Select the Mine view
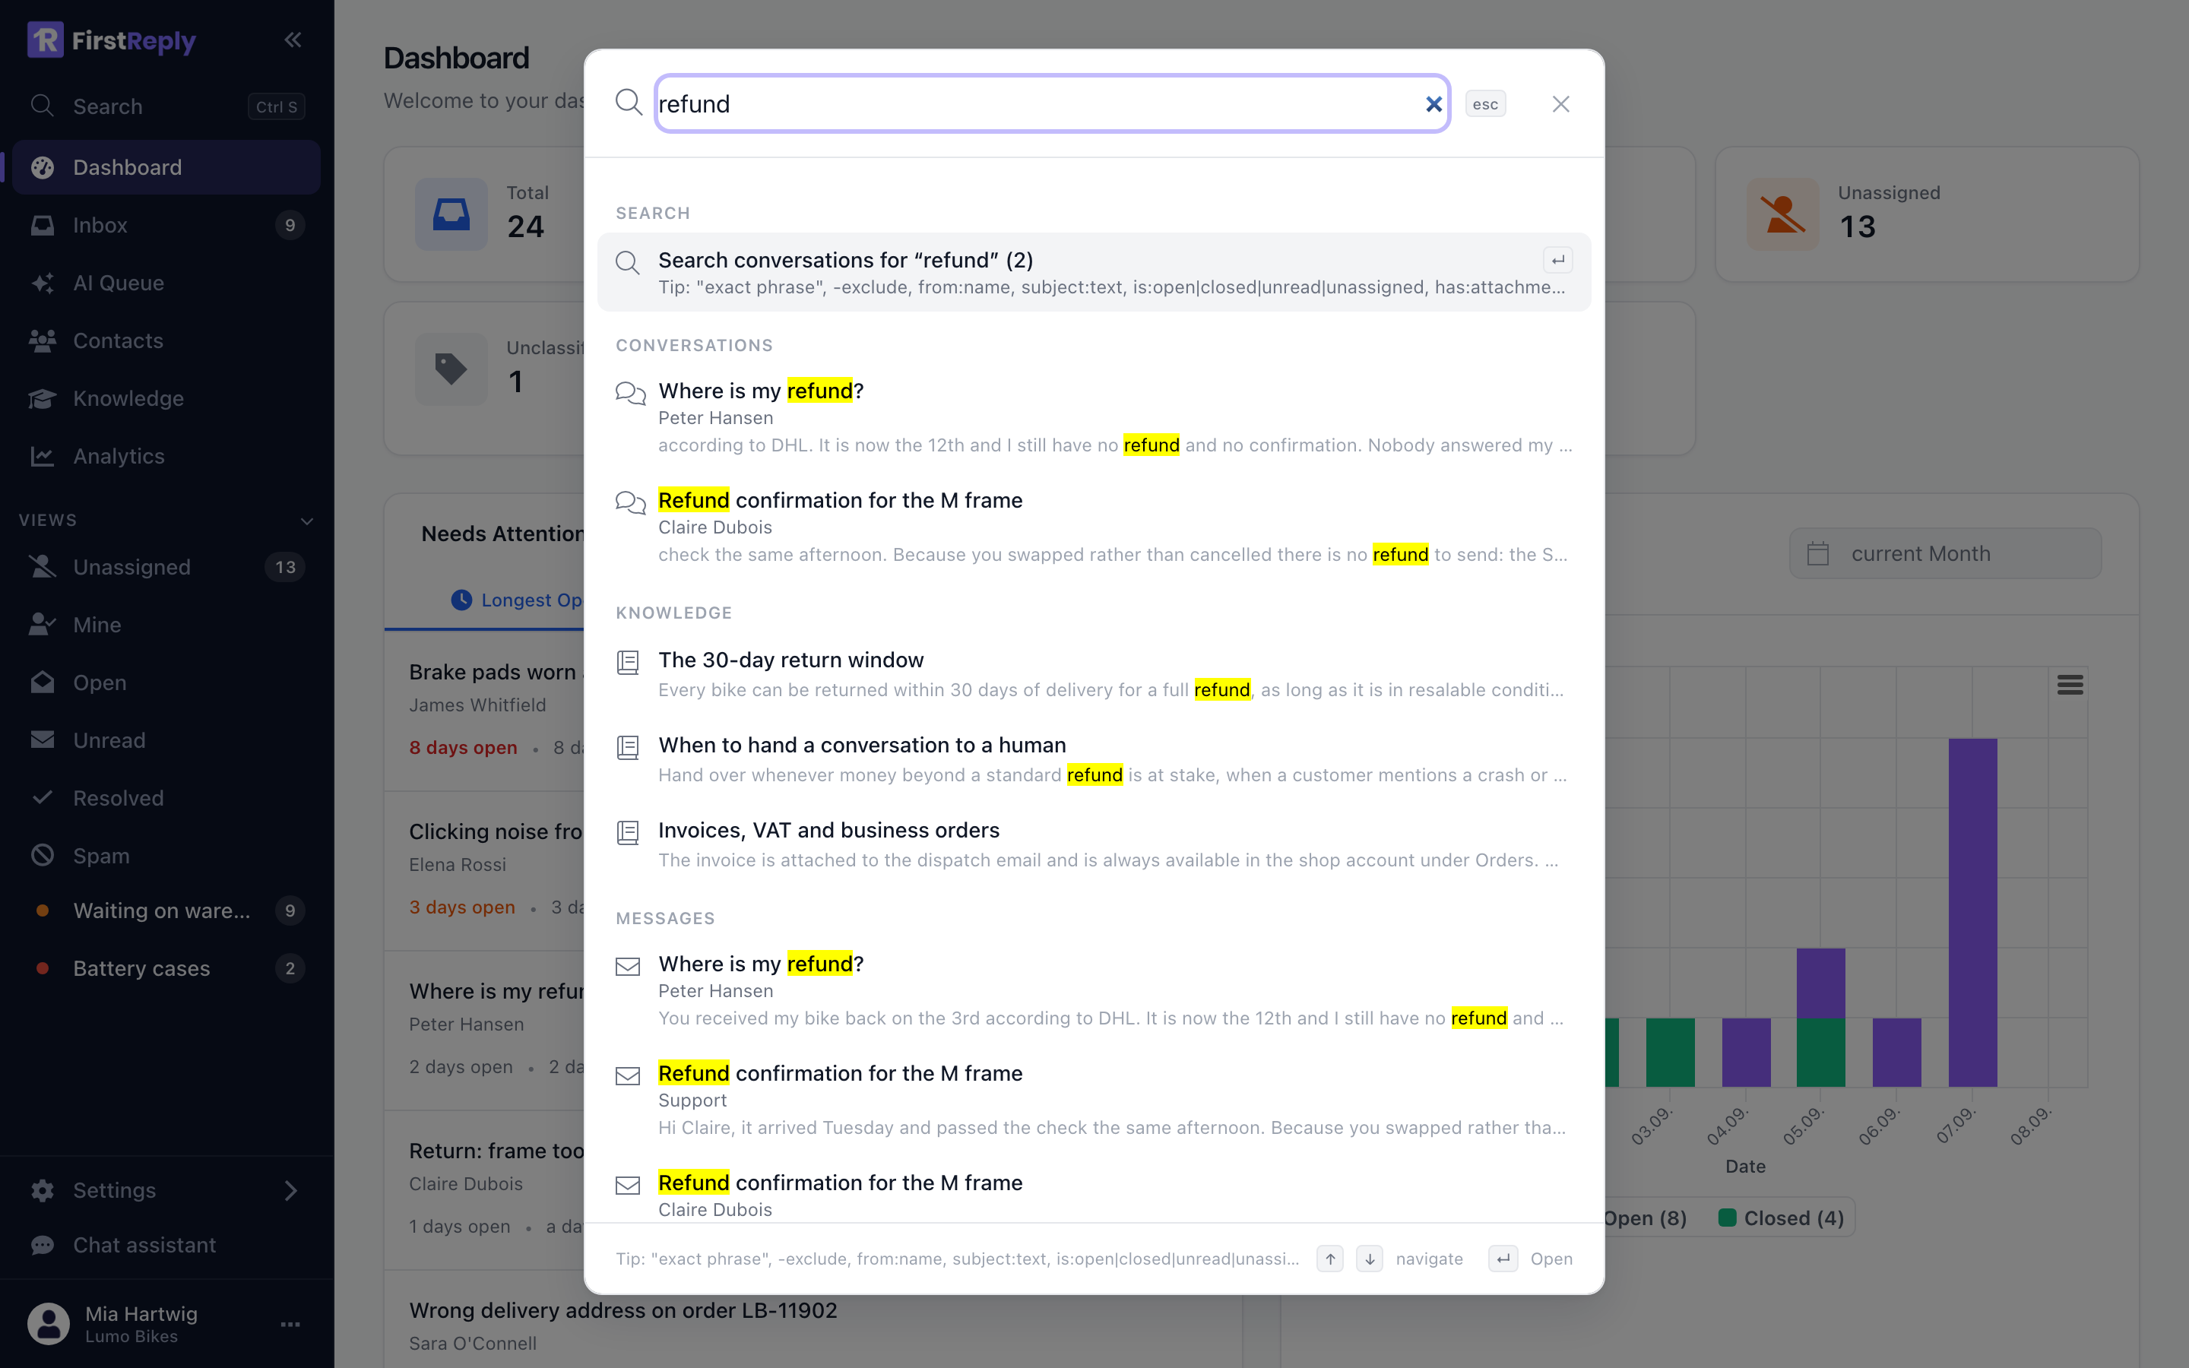Viewport: 2189px width, 1368px height. point(166,625)
